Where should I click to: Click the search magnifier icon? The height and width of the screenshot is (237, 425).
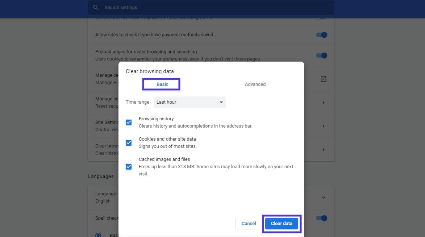coord(96,7)
